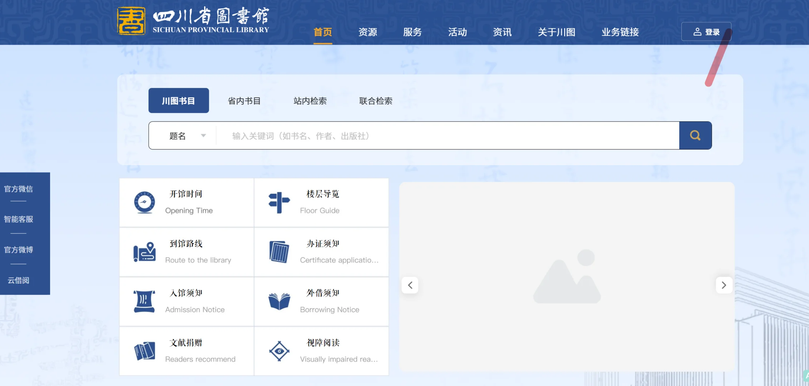Open Certificate application card icon

click(279, 252)
